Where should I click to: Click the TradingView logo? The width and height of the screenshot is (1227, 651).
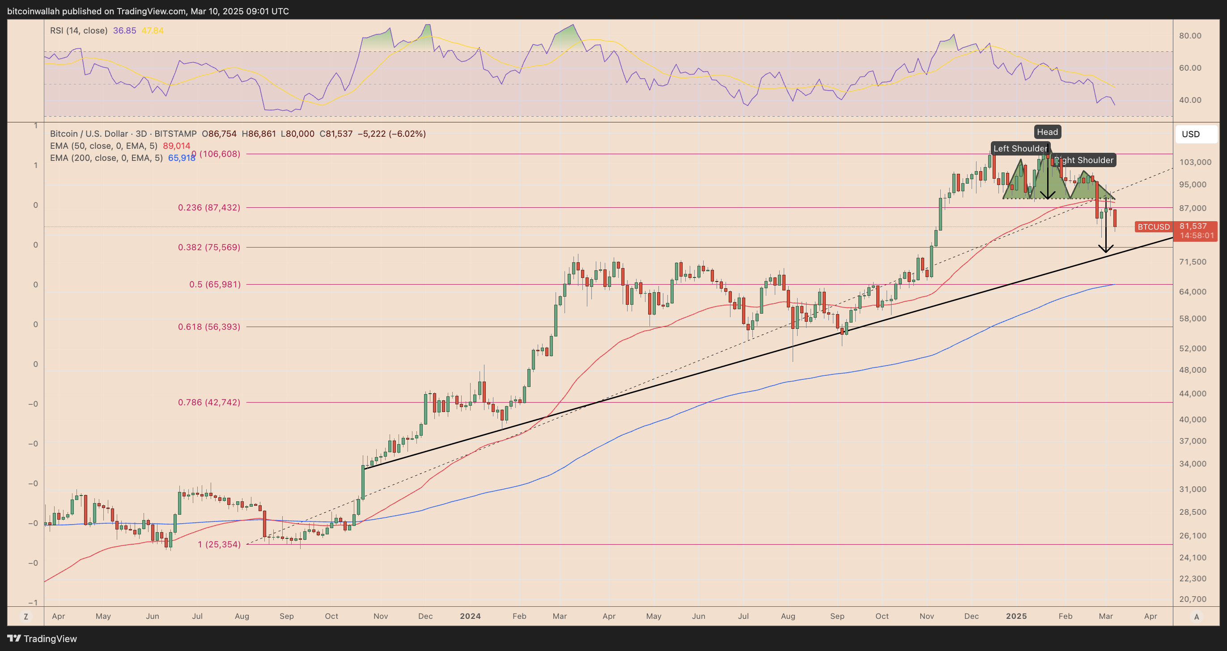(42, 638)
